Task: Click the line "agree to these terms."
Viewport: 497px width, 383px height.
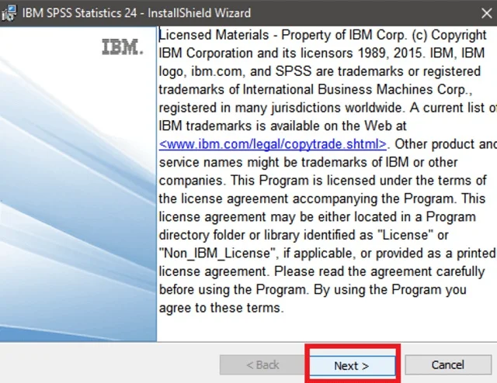Action: point(221,308)
